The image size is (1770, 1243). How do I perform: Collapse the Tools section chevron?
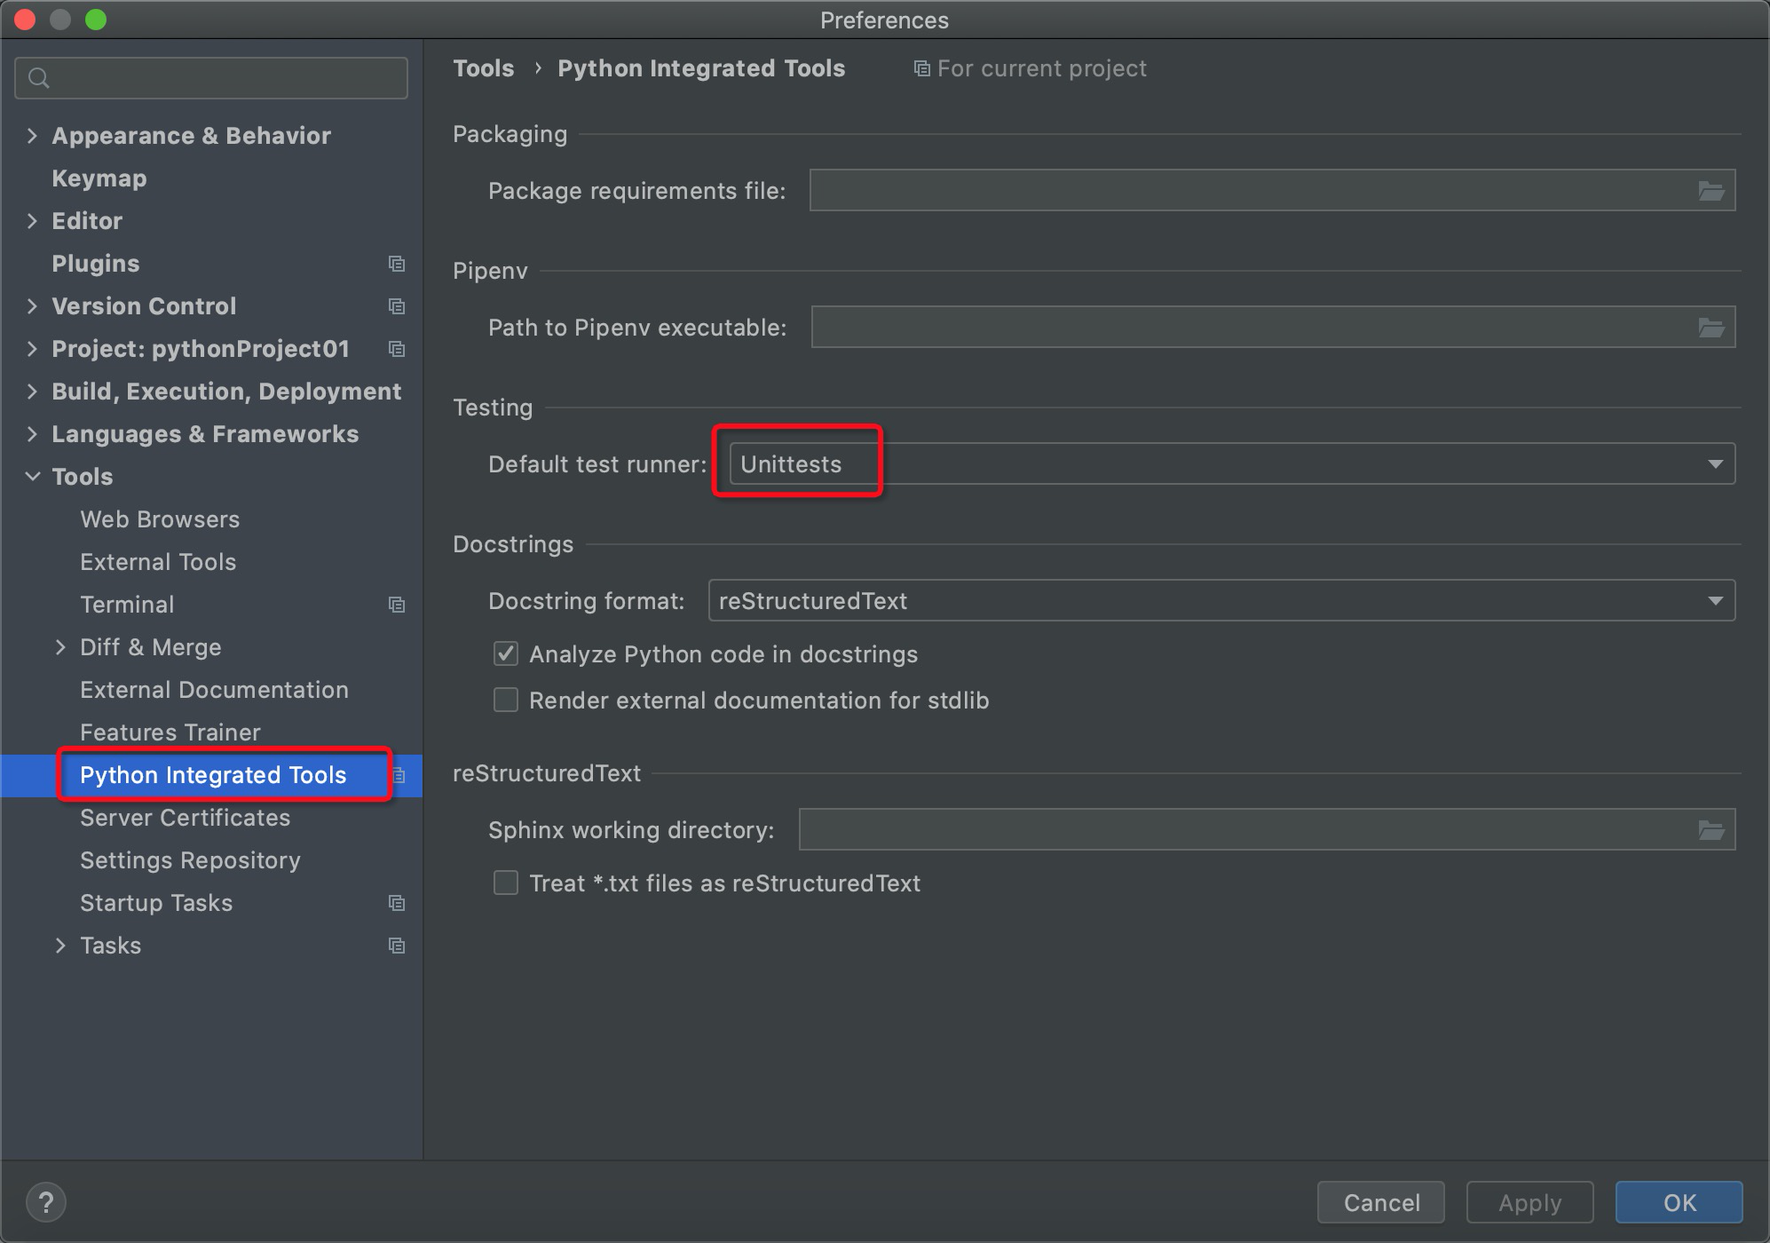pyautogui.click(x=32, y=476)
